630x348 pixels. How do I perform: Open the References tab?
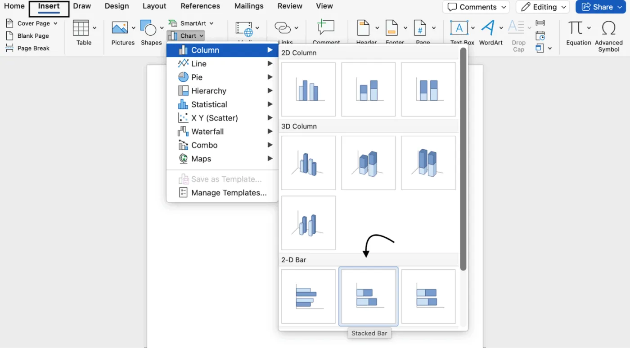tap(200, 6)
